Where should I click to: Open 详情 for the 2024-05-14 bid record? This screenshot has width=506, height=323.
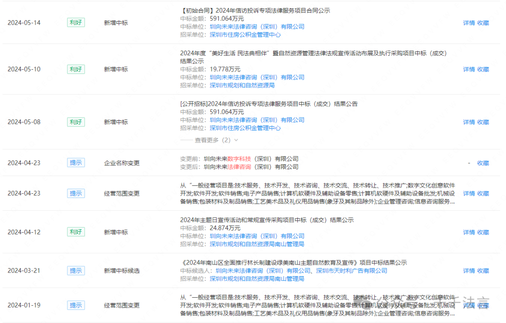pos(469,23)
